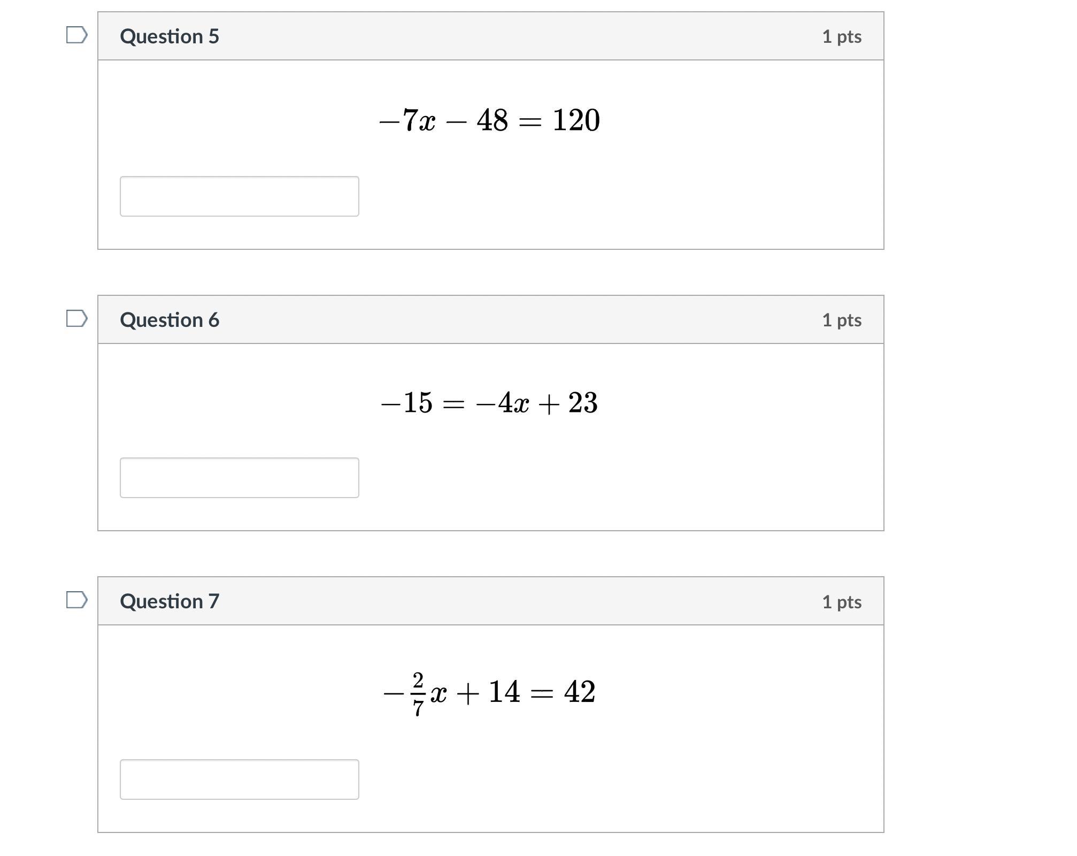
Task: Click the number 23 in Question 6's equation
Action: tap(583, 403)
